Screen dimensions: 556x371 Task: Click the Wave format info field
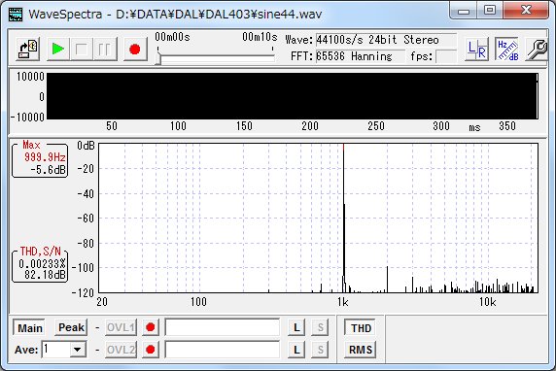(386, 40)
